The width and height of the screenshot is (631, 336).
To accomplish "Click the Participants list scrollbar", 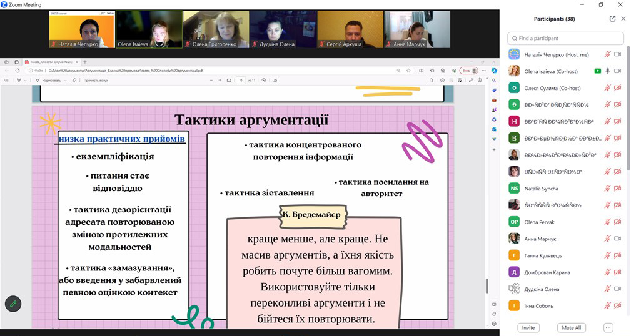I will pyautogui.click(x=628, y=107).
